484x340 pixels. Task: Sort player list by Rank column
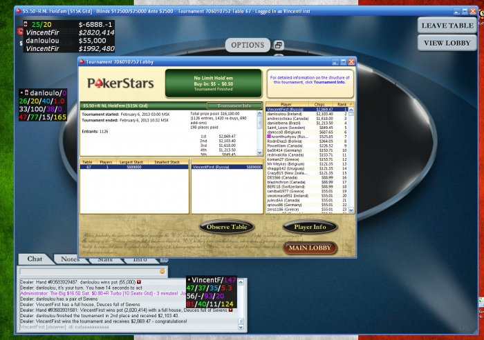click(x=343, y=104)
